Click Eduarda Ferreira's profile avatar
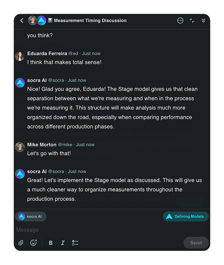This screenshot has width=224, height=265. tap(20, 56)
